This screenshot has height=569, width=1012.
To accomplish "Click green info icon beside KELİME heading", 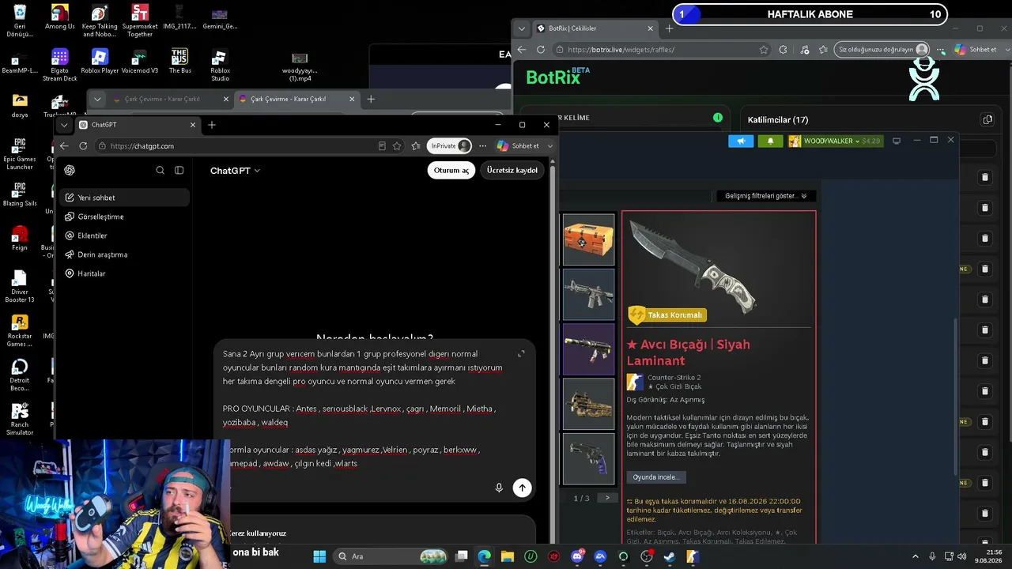I will coord(718,118).
